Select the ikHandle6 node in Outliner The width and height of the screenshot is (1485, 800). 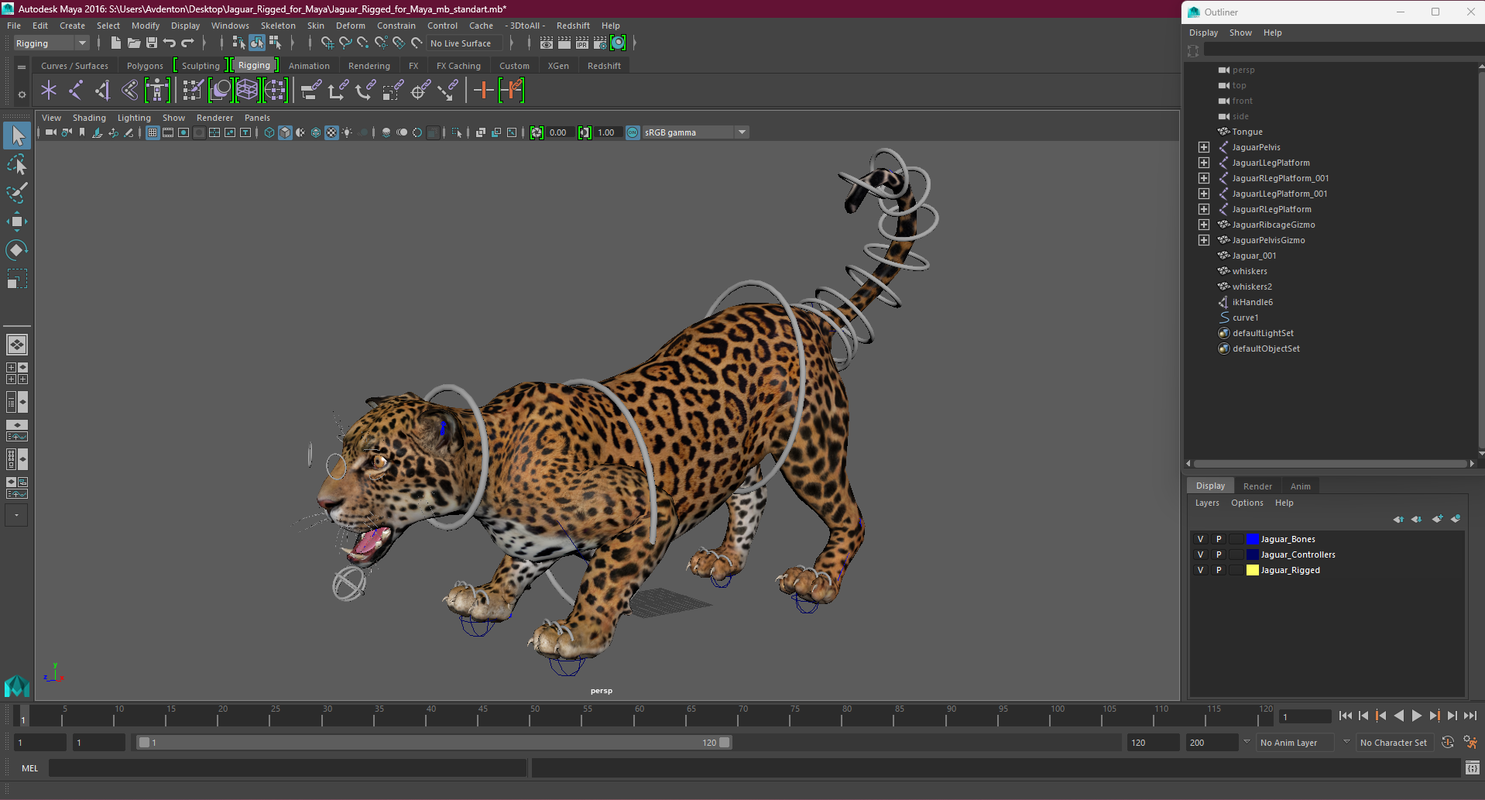1252,302
